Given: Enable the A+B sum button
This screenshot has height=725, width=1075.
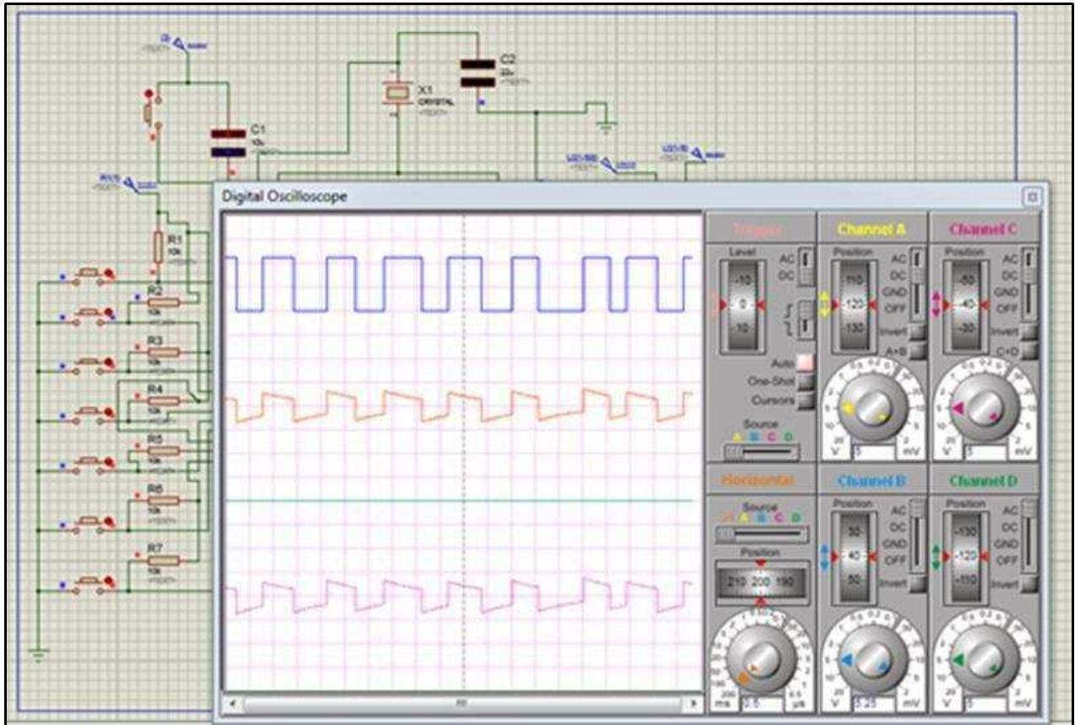Looking at the screenshot, I should pos(917,351).
